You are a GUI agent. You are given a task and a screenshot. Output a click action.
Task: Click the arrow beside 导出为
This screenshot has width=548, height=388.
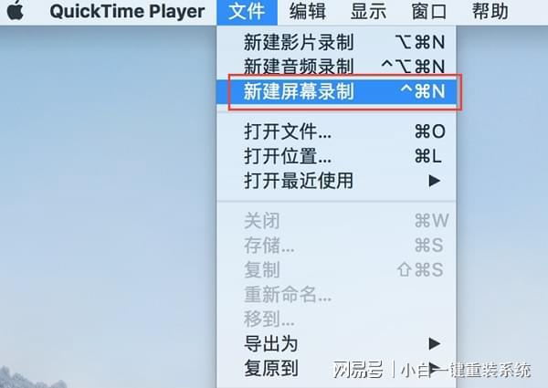pyautogui.click(x=435, y=343)
